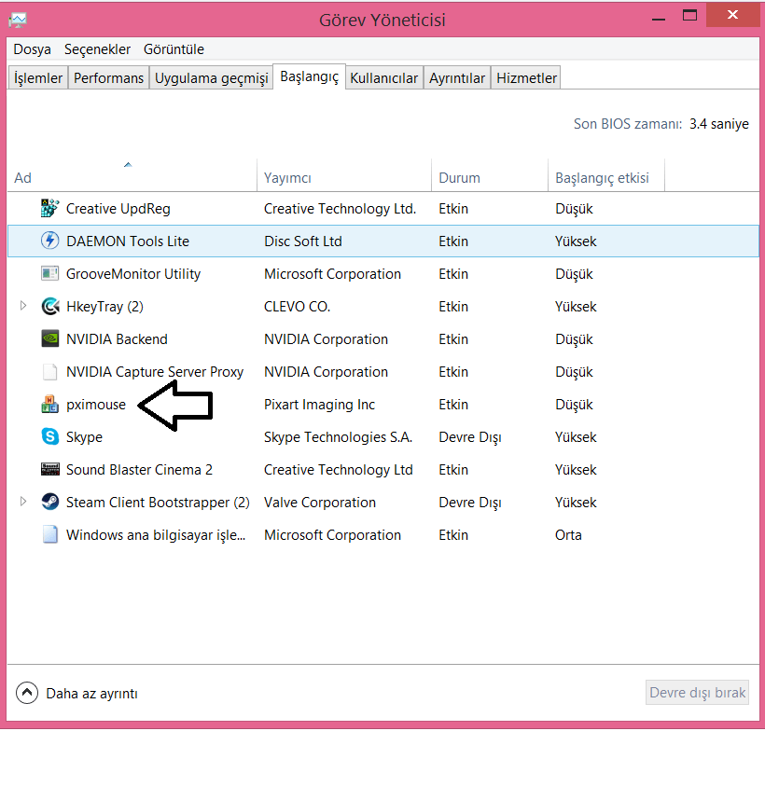
Task: Click the Skype logo icon
Action: point(49,436)
